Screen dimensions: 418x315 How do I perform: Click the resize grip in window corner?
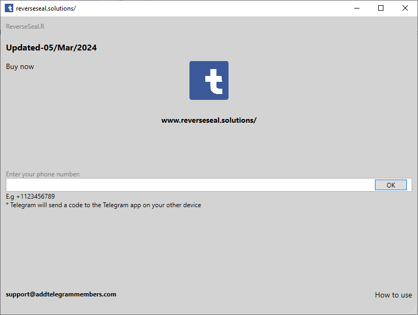click(414, 311)
